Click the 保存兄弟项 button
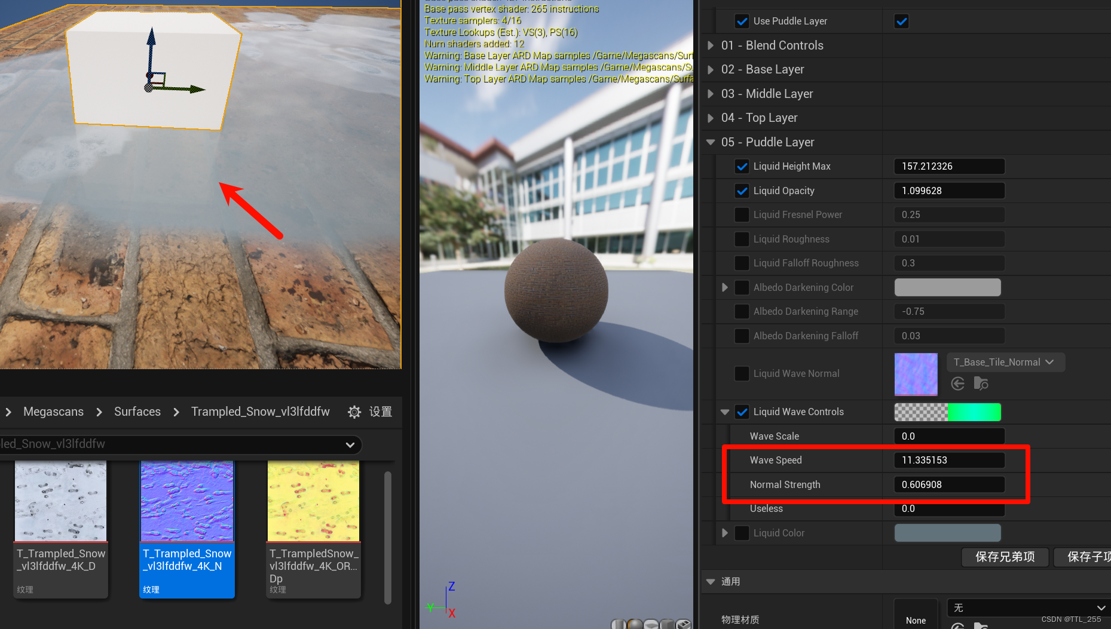Screen dimensions: 1111x629 (x=1005, y=557)
